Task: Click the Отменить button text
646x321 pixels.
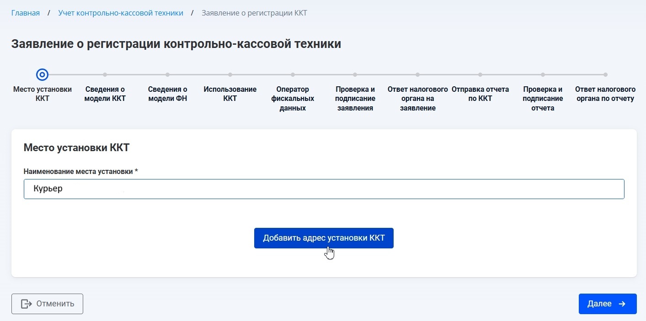Action: pyautogui.click(x=55, y=304)
